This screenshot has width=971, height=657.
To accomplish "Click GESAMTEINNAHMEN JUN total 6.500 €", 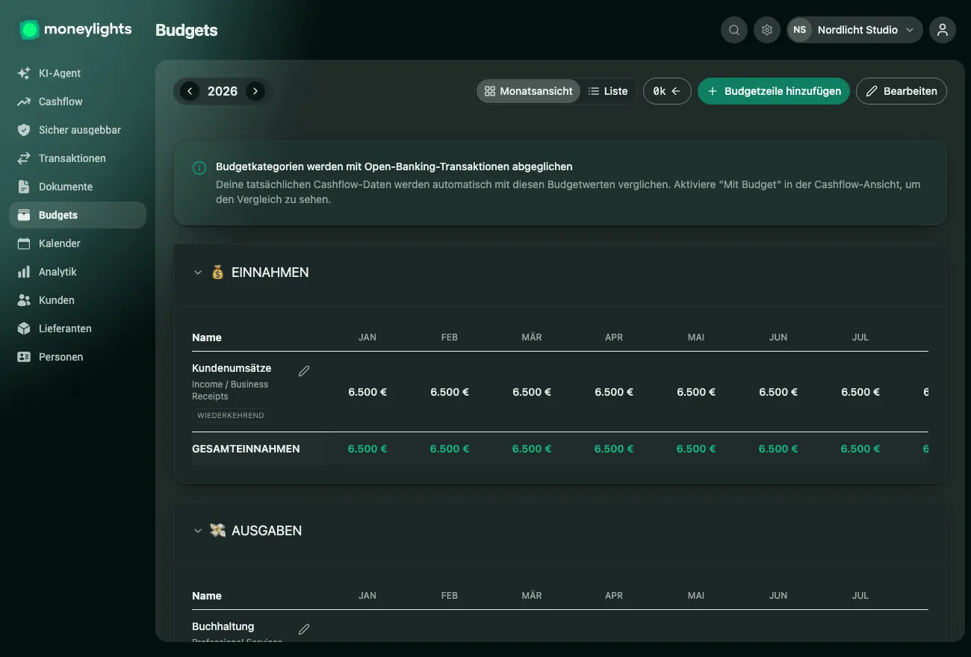I will [778, 449].
